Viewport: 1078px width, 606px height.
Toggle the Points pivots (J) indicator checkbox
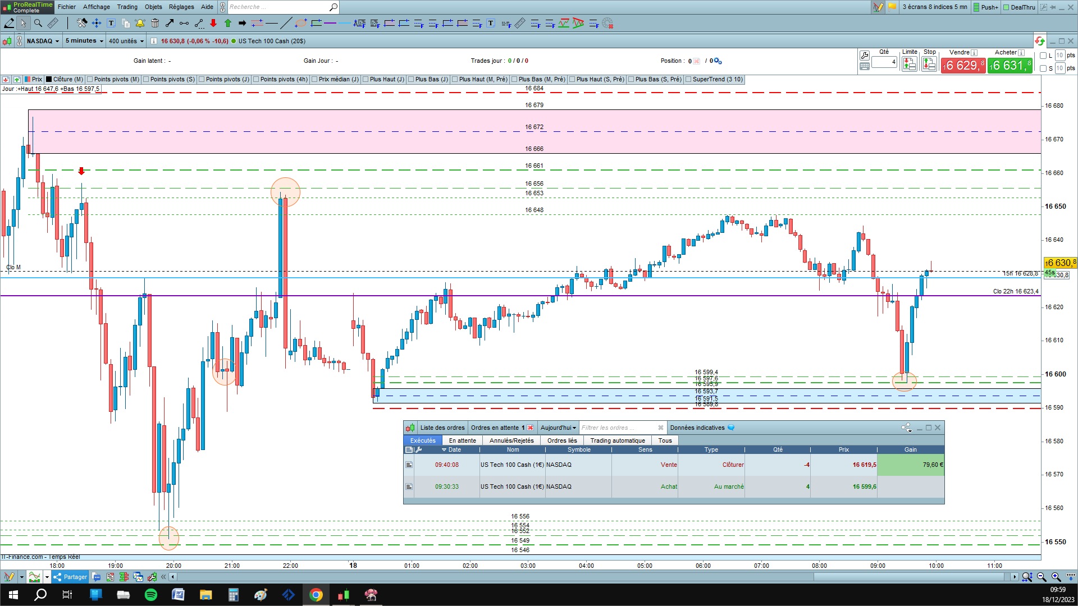click(202, 79)
